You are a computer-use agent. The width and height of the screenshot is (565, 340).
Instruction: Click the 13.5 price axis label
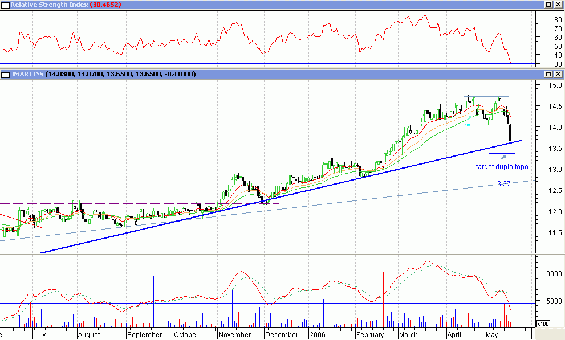[x=556, y=149]
